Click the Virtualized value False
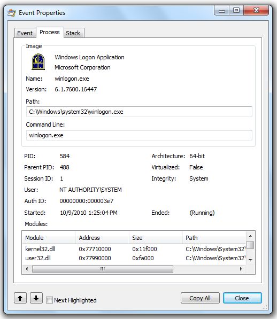This screenshot has height=319, width=277. pyautogui.click(x=196, y=167)
